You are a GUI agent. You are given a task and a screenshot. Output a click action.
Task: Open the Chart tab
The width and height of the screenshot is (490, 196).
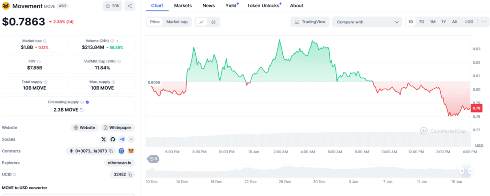pos(157,6)
